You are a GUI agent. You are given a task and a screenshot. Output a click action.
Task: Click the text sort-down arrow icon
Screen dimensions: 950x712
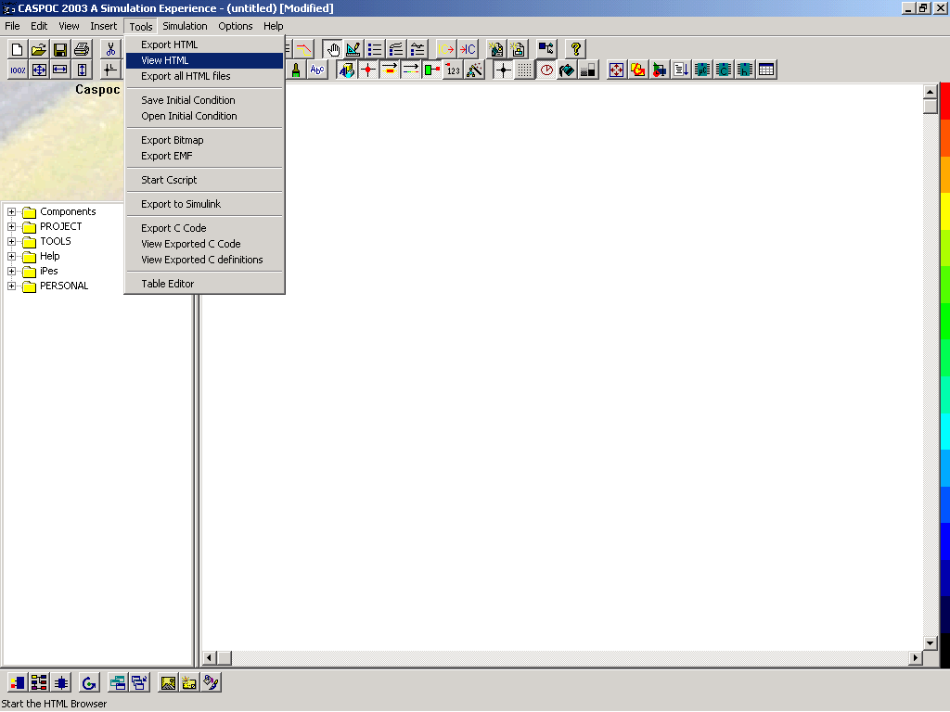tap(681, 70)
